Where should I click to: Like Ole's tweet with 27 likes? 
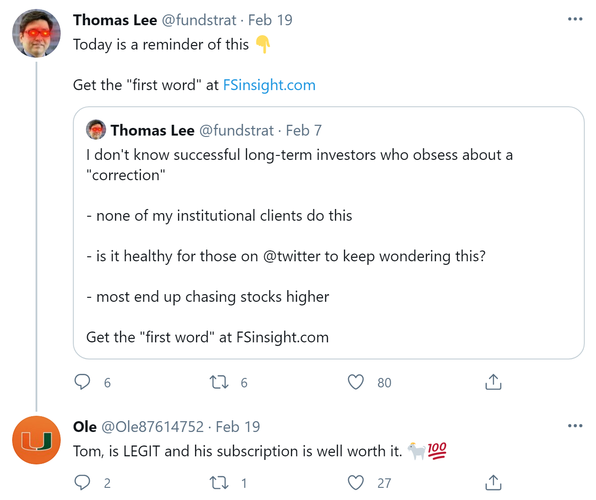(356, 482)
